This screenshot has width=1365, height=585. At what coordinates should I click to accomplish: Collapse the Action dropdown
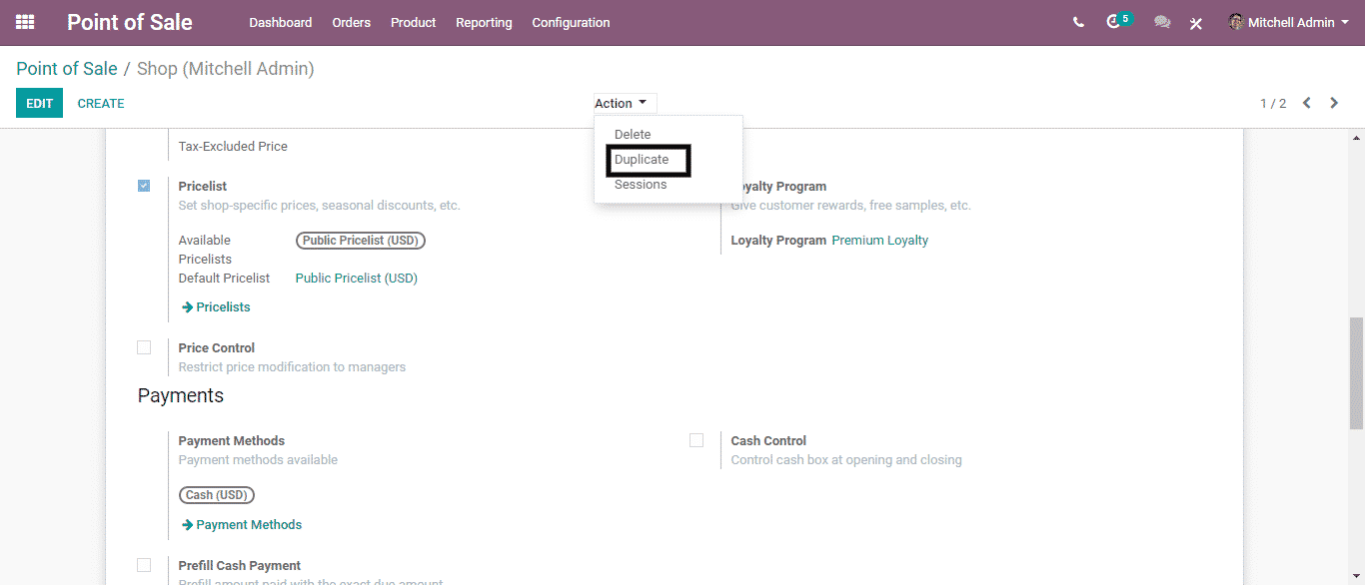click(621, 103)
